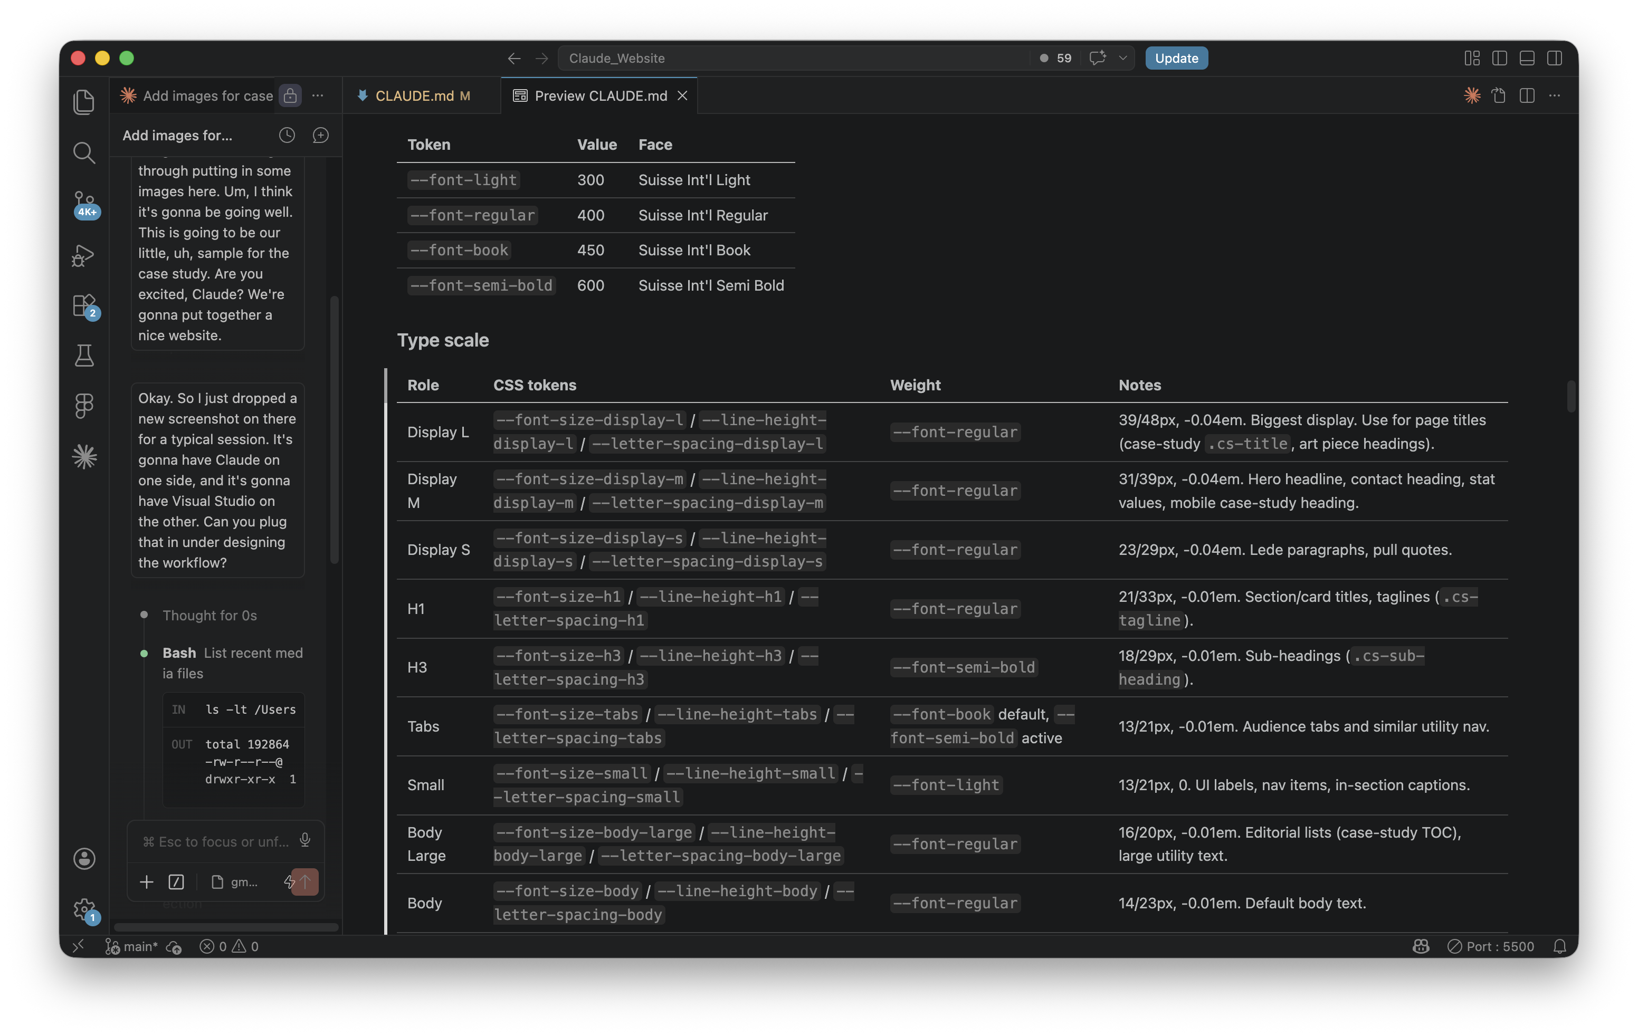Screen dimensions: 1638x1036
Task: Open errors and warnings count
Action: pos(228,946)
